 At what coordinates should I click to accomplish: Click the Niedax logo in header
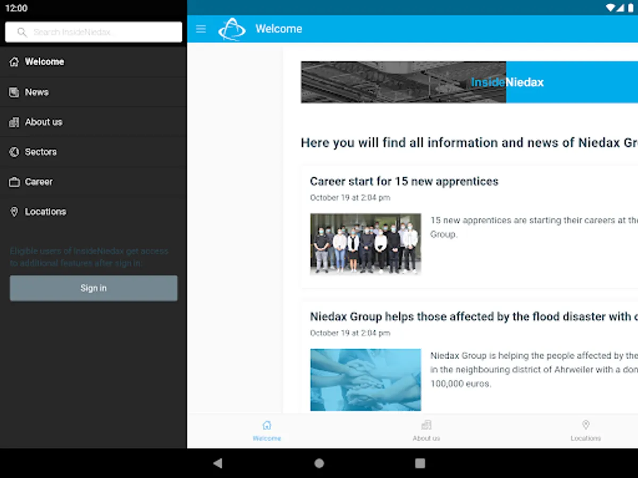coord(232,29)
